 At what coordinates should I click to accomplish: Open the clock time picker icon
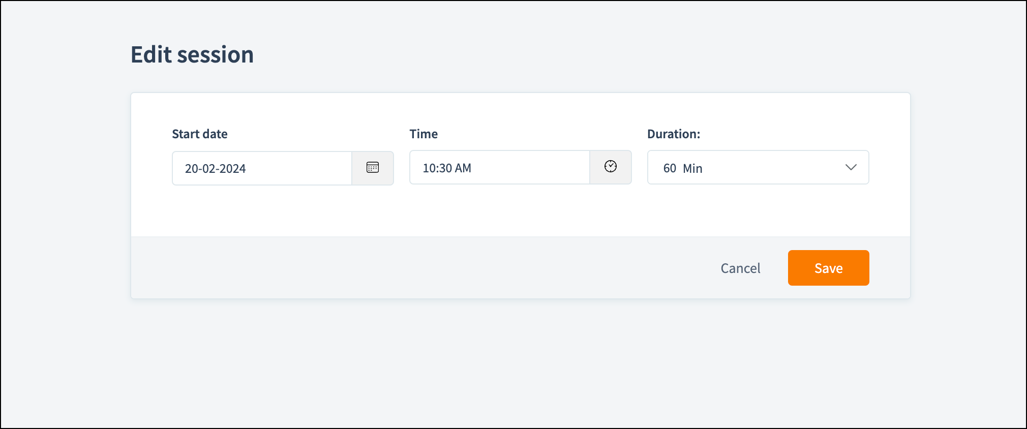[x=611, y=166]
